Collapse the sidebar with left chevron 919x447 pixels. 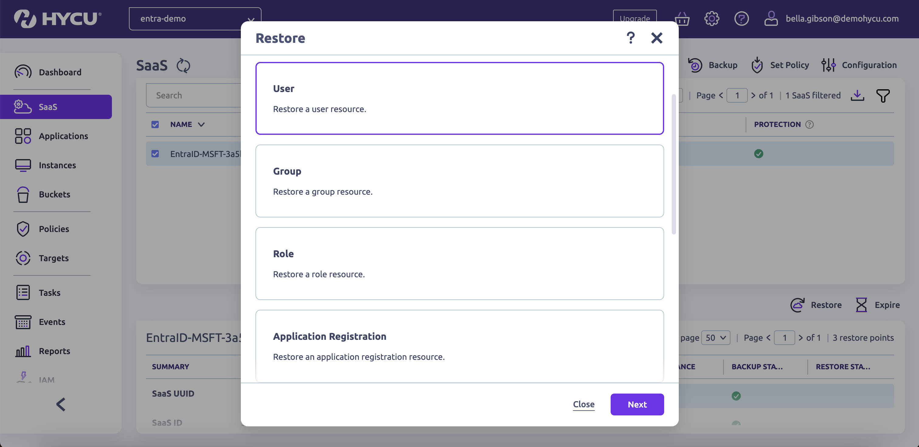tap(61, 404)
